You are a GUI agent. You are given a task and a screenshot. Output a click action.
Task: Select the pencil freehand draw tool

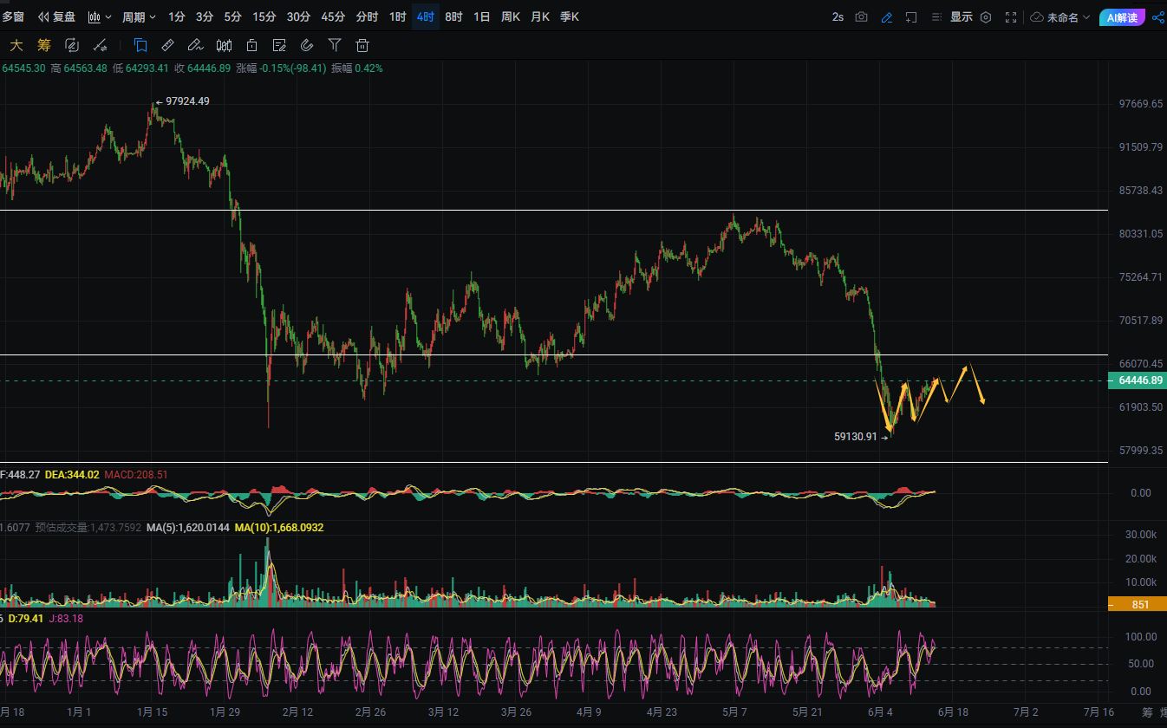click(196, 45)
